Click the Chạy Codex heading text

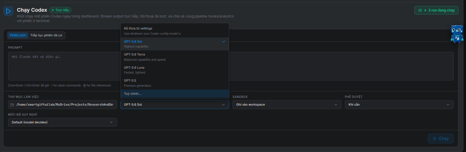pos(32,10)
